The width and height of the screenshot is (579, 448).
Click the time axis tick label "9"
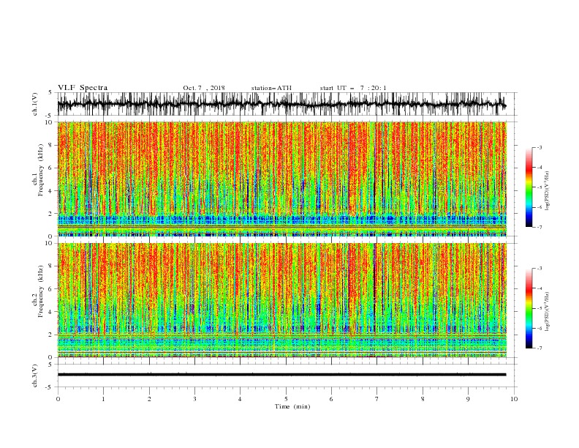click(x=468, y=399)
